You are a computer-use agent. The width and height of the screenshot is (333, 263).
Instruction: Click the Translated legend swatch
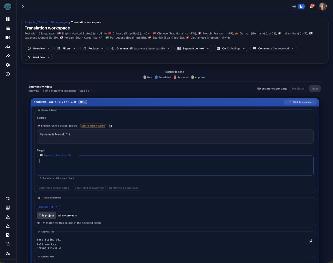[x=156, y=77]
